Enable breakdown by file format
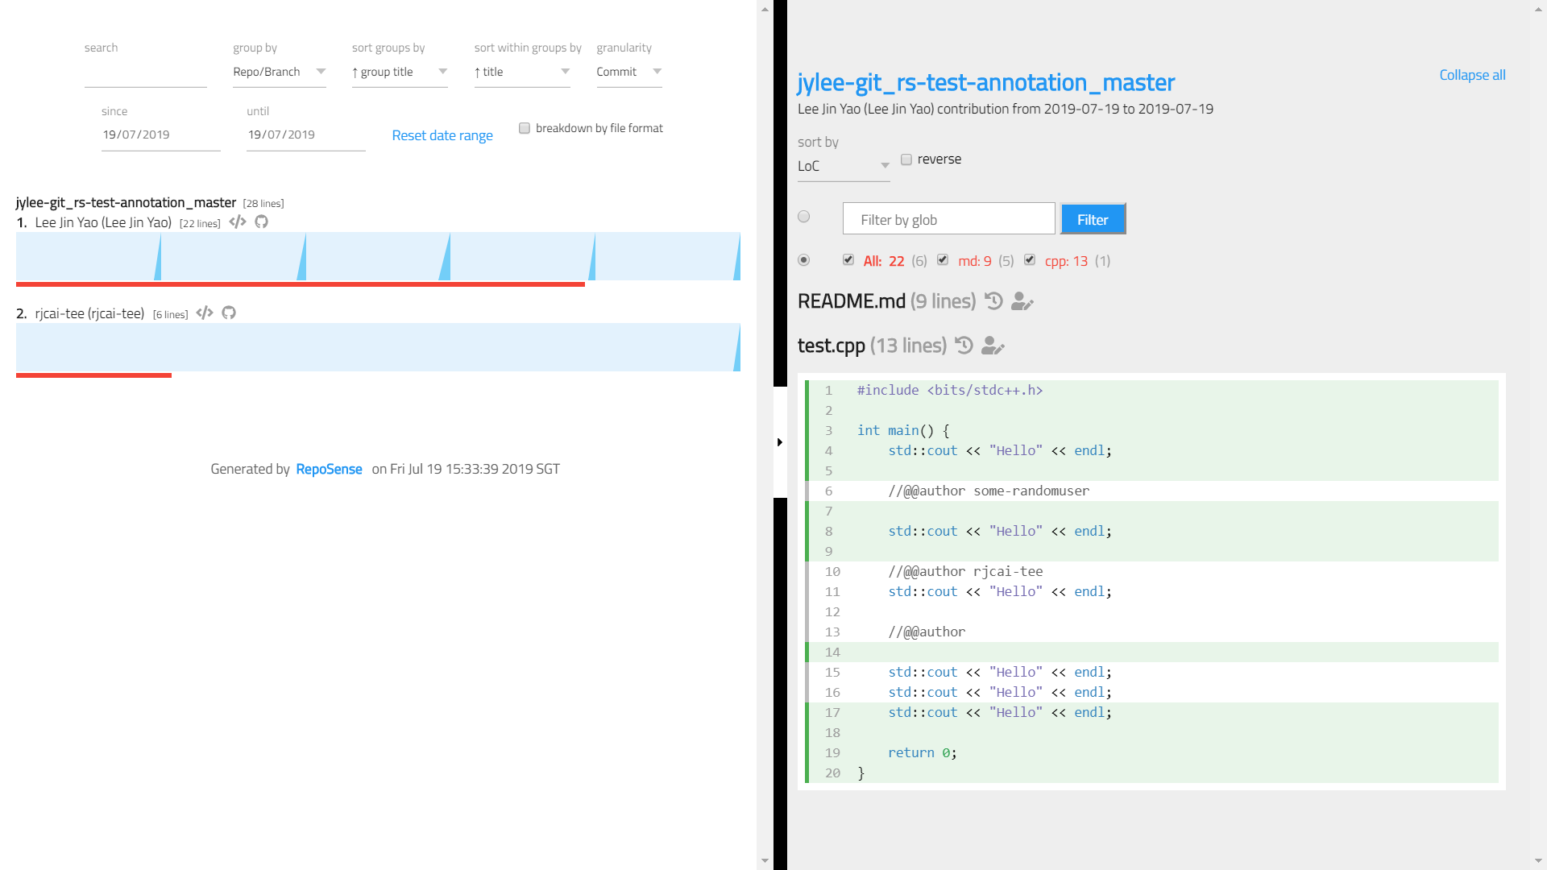1547x870 pixels. (525, 127)
